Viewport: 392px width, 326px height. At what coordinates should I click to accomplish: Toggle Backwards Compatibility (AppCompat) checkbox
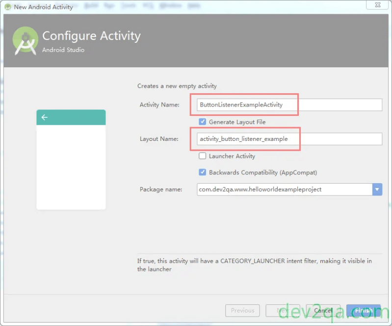point(202,172)
